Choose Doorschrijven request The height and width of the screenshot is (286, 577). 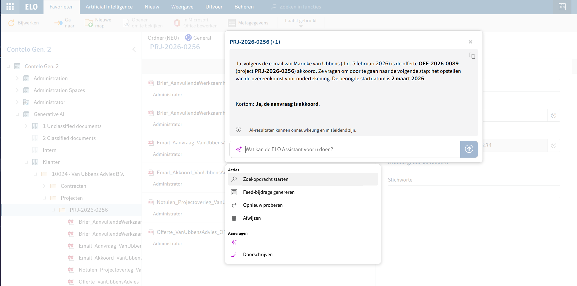click(x=303, y=254)
